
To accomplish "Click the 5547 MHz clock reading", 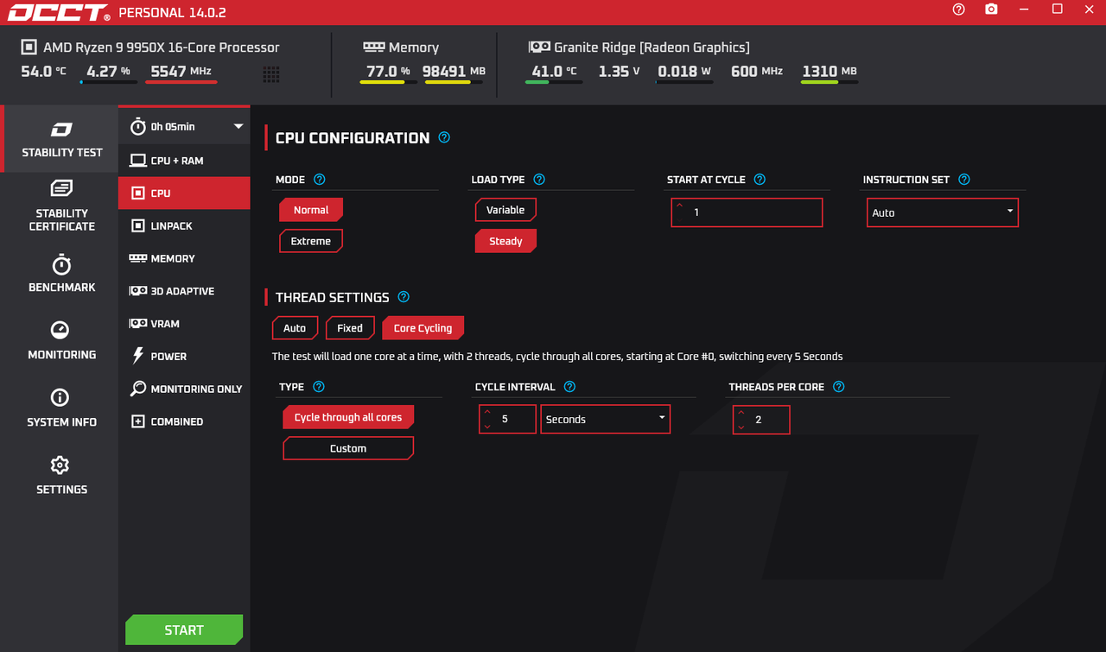I will pyautogui.click(x=181, y=72).
